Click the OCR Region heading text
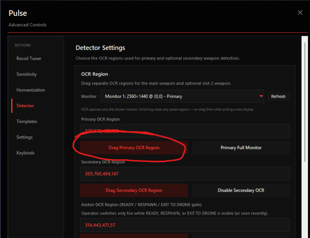Image resolution: width=310 pixels, height=238 pixels. point(95,74)
